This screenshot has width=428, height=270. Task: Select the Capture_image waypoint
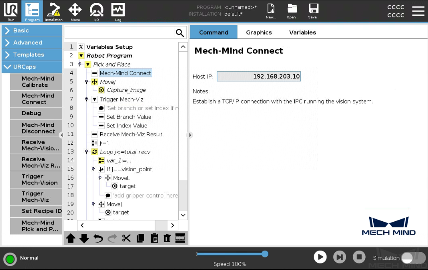tap(126, 90)
